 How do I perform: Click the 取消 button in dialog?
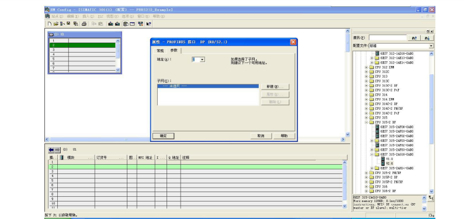261,136
